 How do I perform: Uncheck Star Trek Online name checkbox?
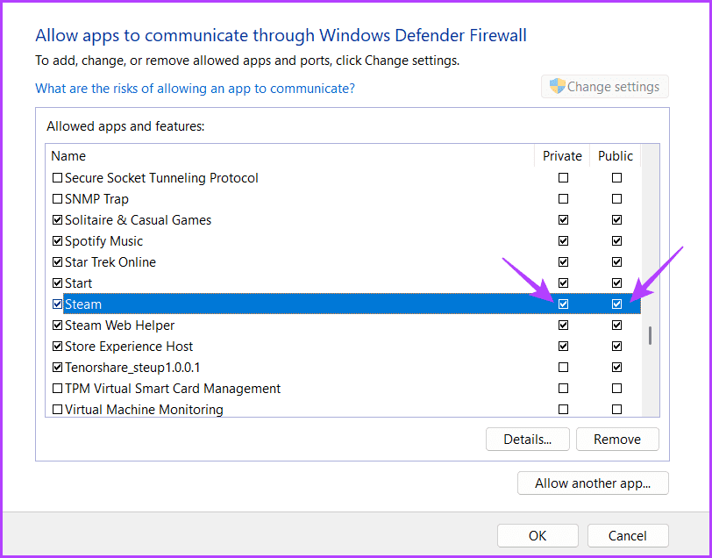(57, 262)
